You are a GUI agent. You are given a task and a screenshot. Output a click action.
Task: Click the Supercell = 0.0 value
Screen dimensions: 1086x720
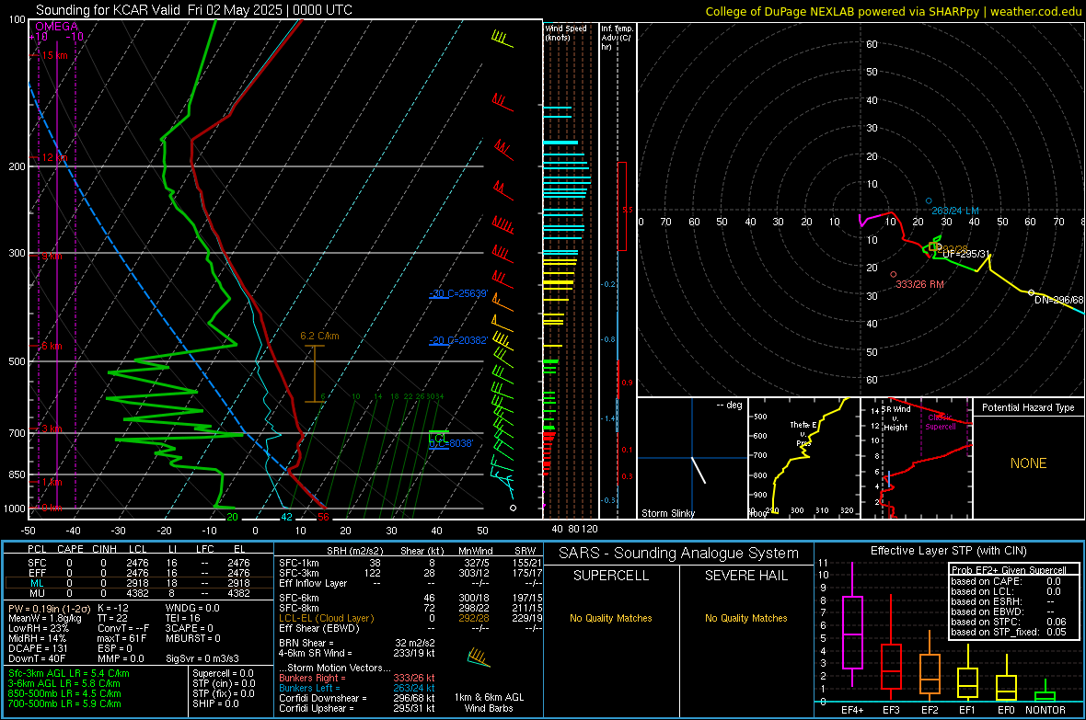point(223,673)
